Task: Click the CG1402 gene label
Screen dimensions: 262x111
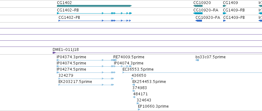Action: click(x=64, y=3)
